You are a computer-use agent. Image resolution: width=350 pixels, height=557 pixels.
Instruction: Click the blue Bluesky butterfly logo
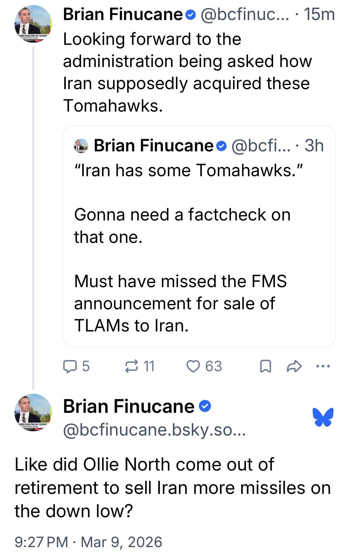point(323,417)
